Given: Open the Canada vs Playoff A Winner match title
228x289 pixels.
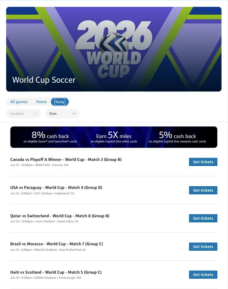Looking at the screenshot, I should [x=66, y=160].
